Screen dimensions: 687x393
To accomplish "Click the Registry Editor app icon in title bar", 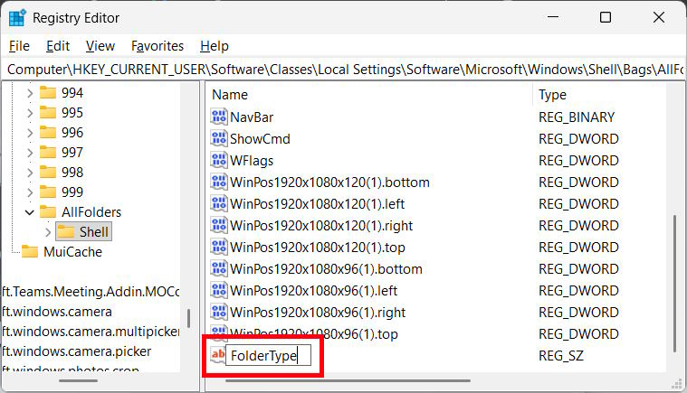I will [17, 18].
